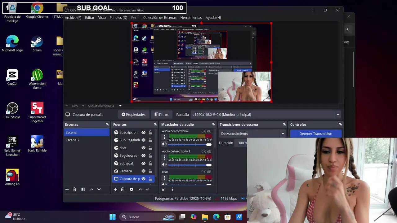
Task: Toggle visibility of Sub Regalada source
Action: click(x=143, y=140)
